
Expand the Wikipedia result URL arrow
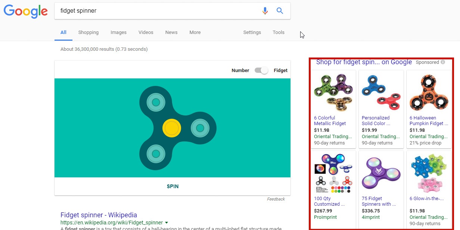pyautogui.click(x=167, y=223)
